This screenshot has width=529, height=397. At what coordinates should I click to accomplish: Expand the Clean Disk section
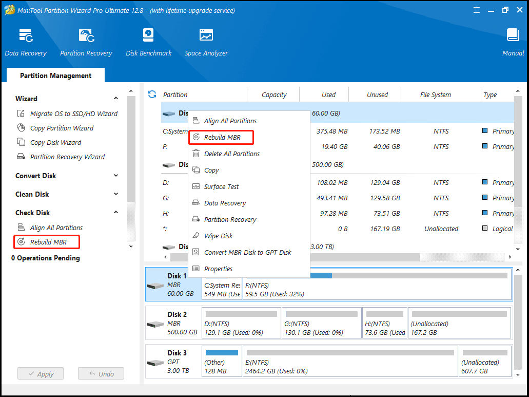(x=116, y=194)
